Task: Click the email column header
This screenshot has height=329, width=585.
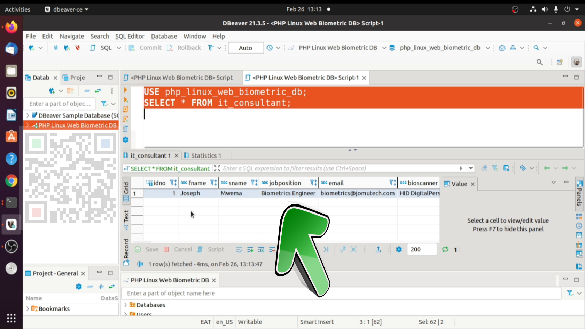Action: tap(336, 183)
